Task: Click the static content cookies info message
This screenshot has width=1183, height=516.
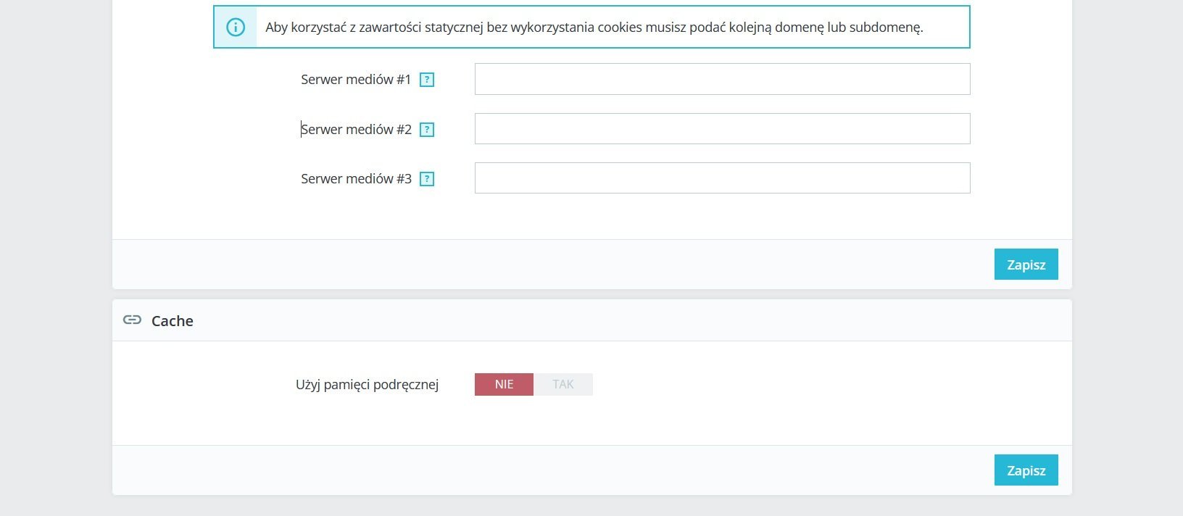Action: click(594, 28)
